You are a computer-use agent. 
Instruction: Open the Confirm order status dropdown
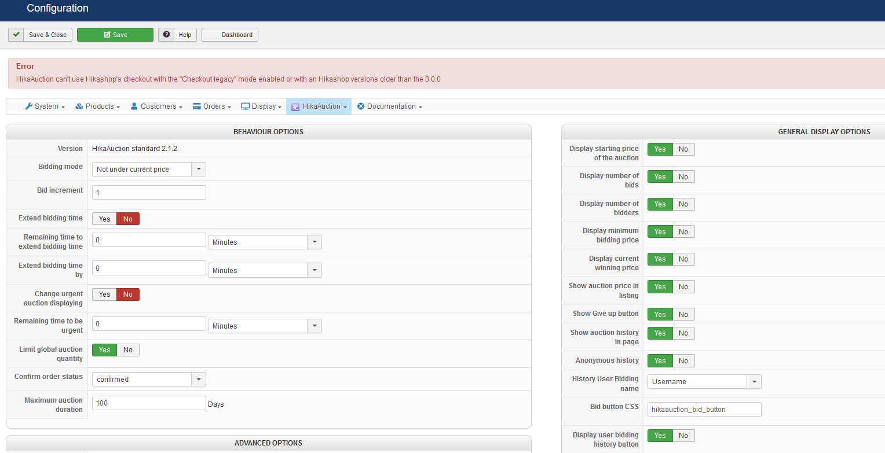pos(149,379)
